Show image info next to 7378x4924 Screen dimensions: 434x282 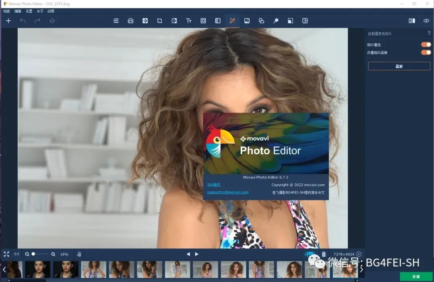point(359,254)
